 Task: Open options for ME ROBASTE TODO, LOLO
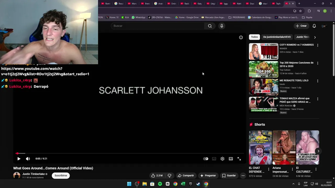[x=318, y=81]
